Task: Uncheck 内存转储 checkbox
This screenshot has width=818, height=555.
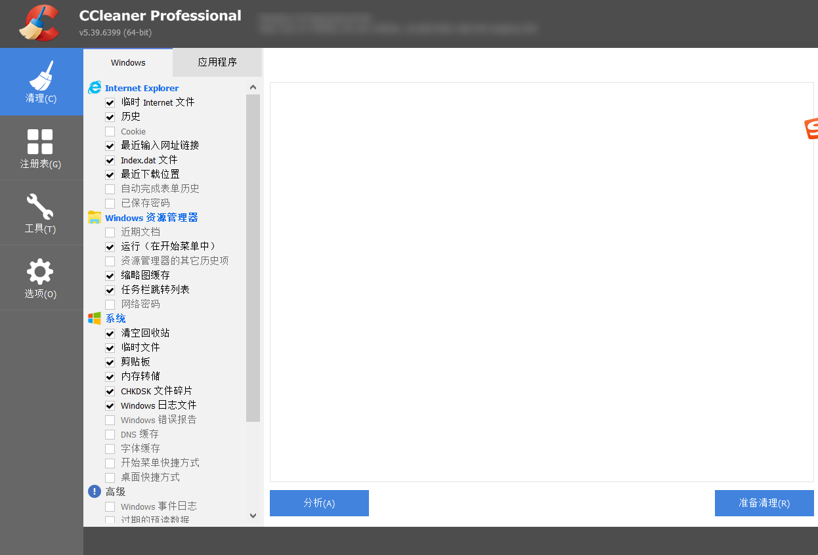Action: click(110, 377)
